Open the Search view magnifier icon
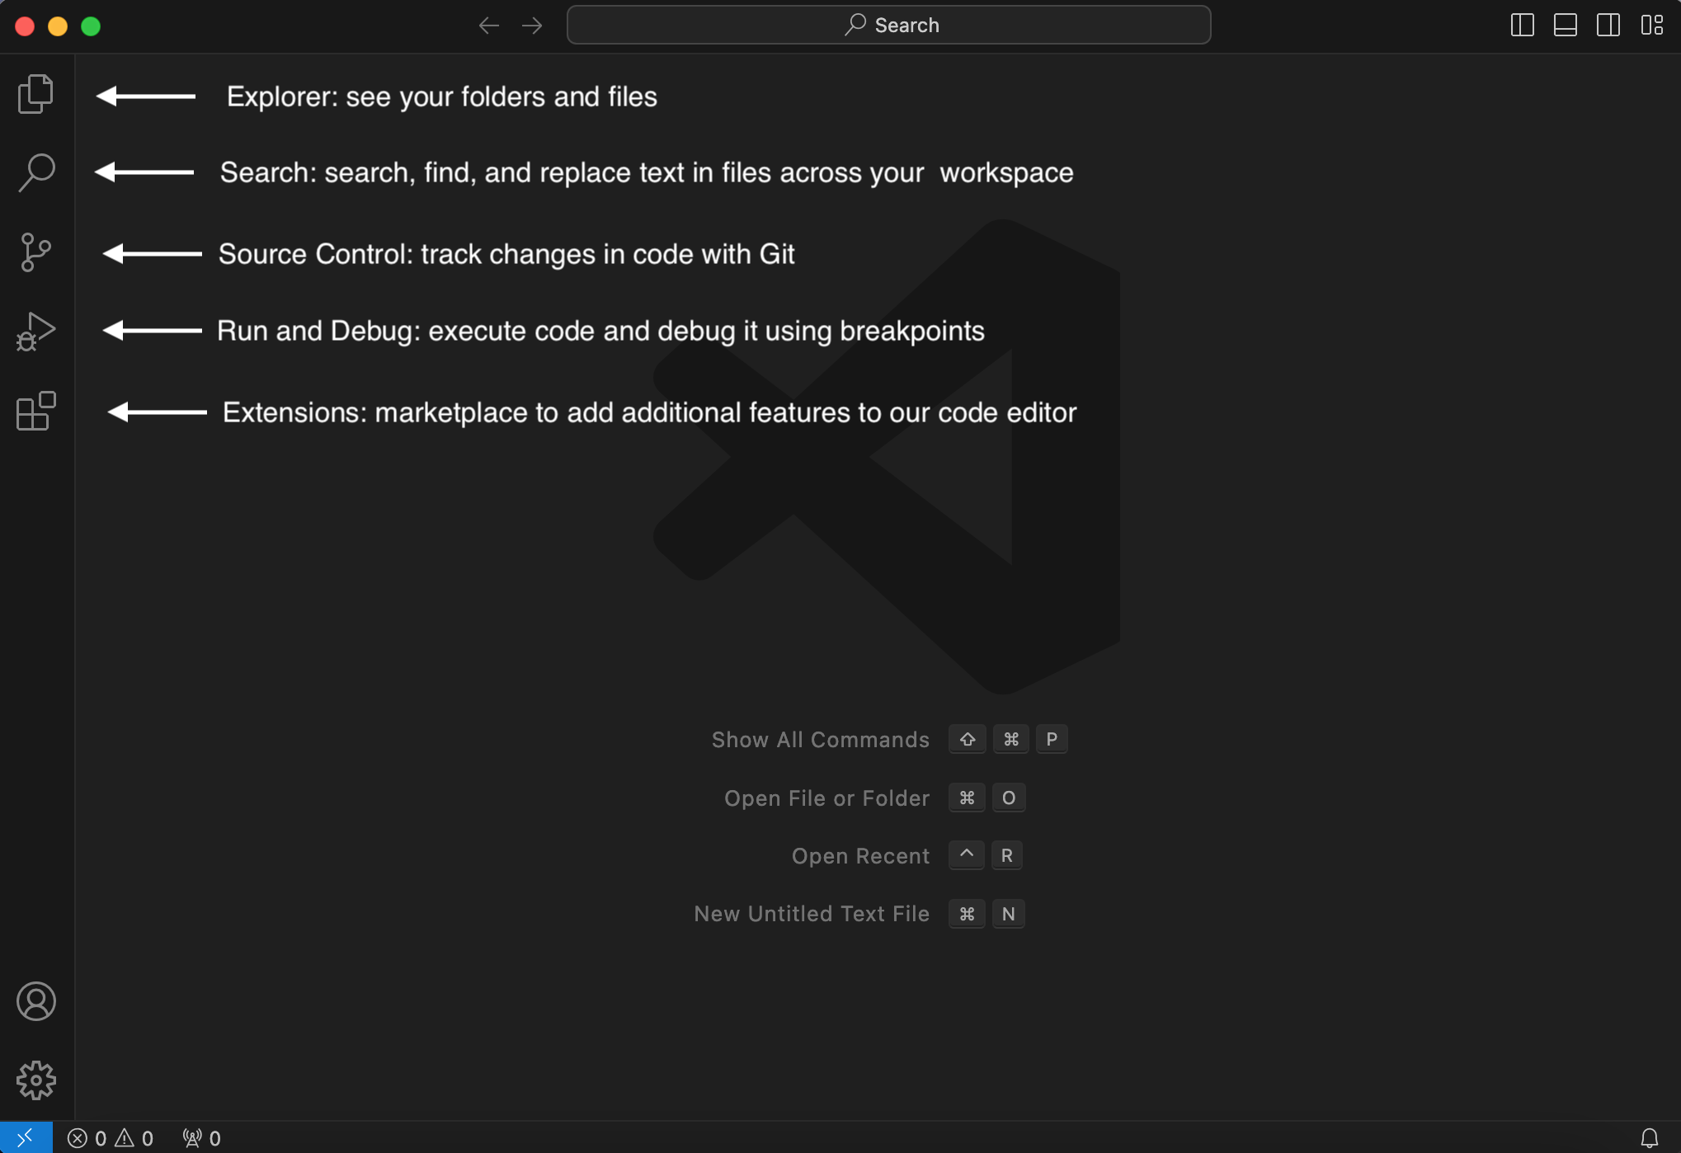 pos(35,172)
